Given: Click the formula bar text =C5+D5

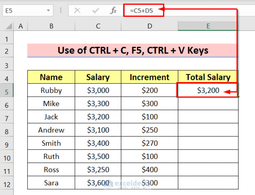Looking at the screenshot, I should point(141,11).
